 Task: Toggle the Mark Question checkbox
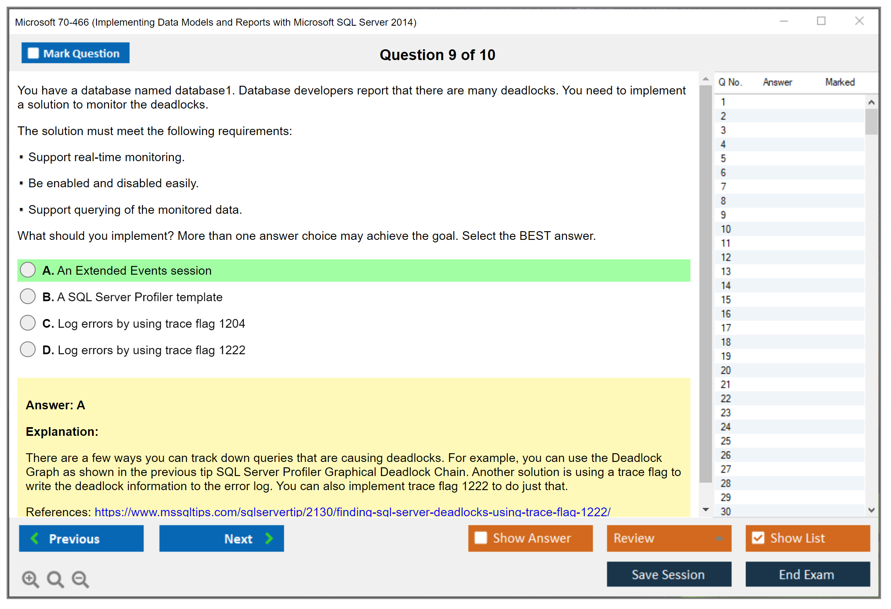tap(33, 53)
